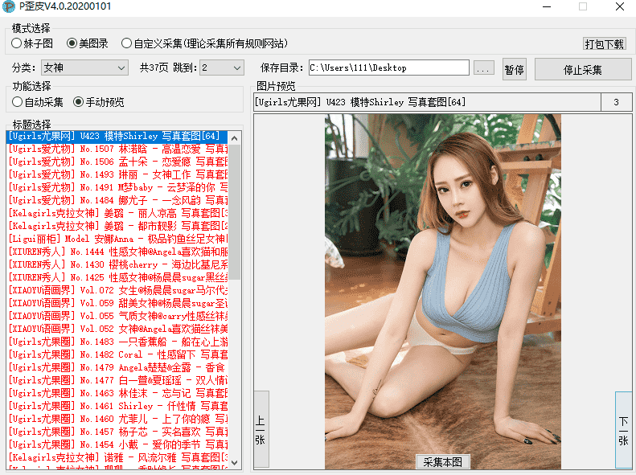Select list row 'No.1477 白一萱&夏瑶瑶'

coord(117,381)
